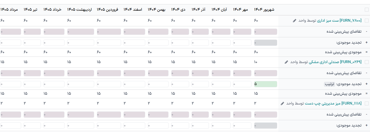This screenshot has width=370, height=132.
Task: Click the pencil icon next to FURN_1118 product
Action: (283, 103)
